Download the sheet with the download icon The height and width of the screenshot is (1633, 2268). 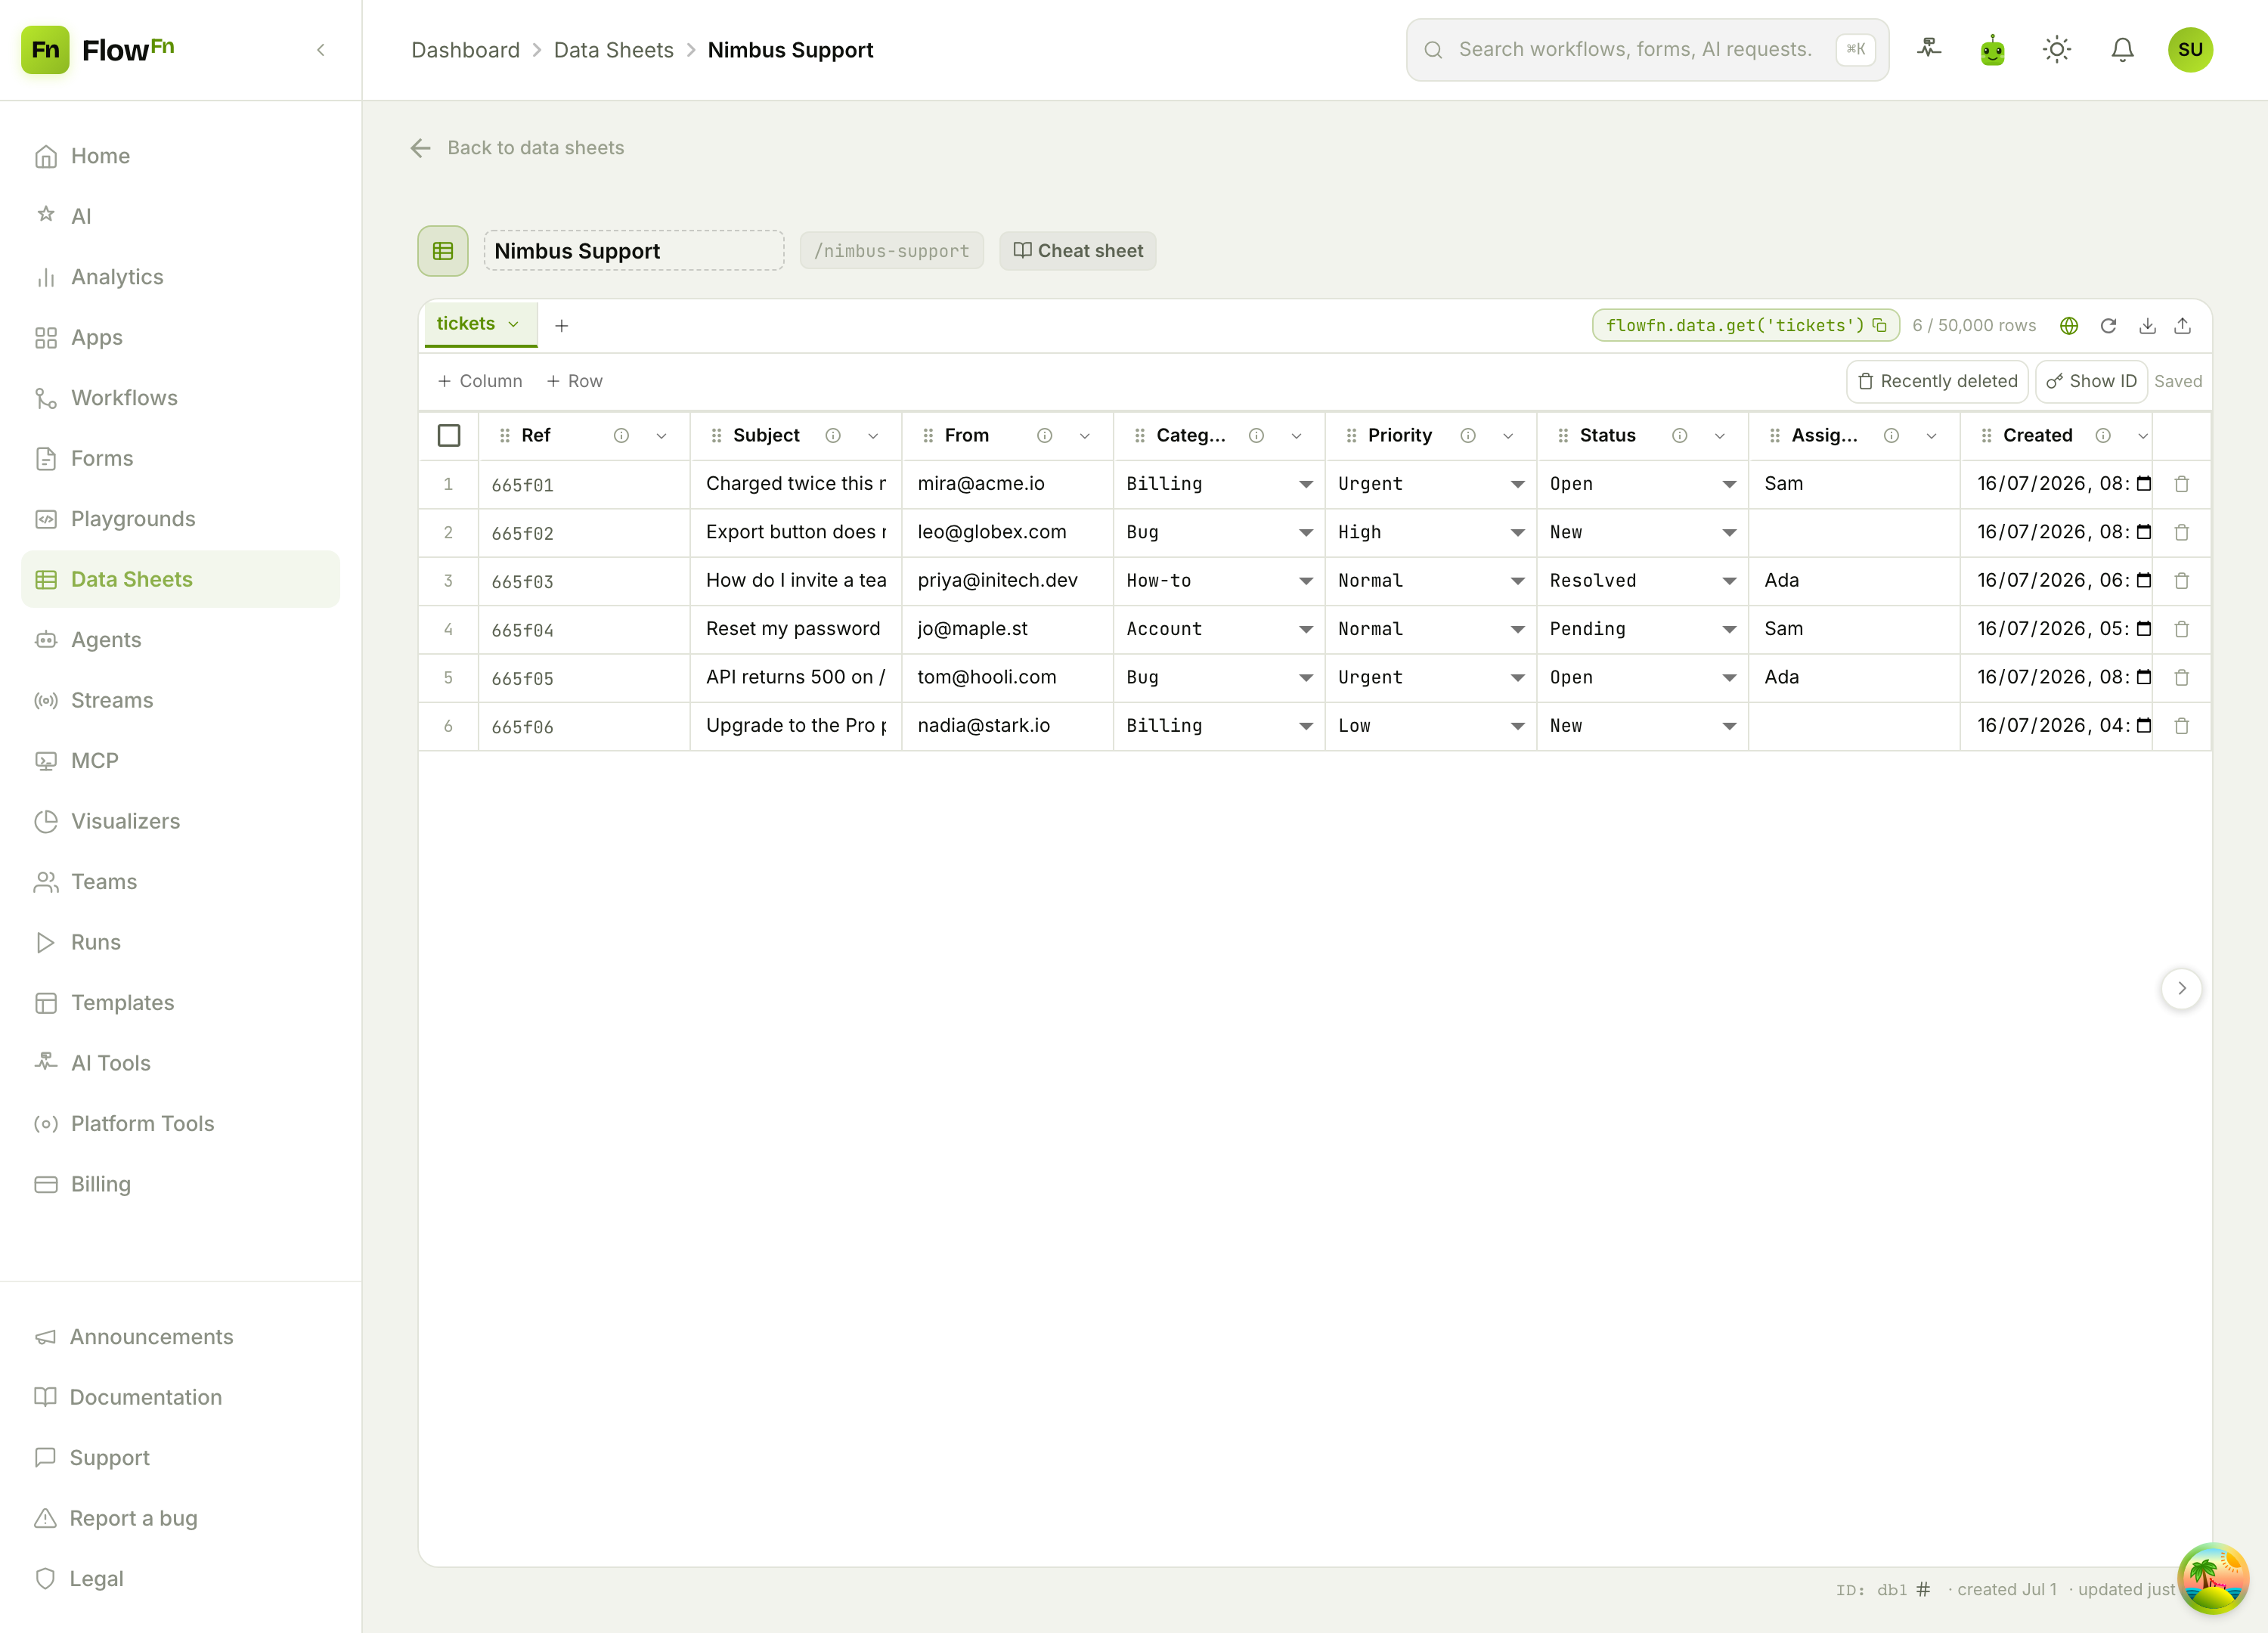pyautogui.click(x=2147, y=326)
